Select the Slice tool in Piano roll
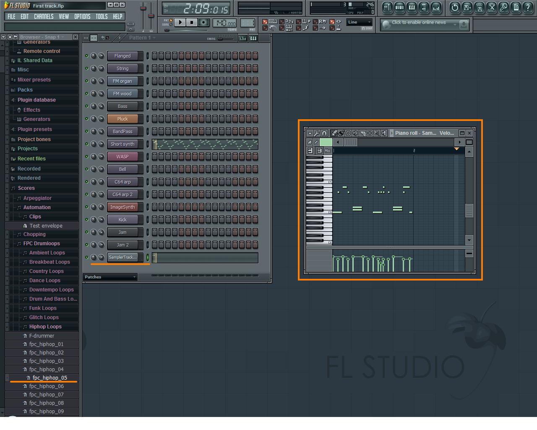This screenshot has width=537, height=430. tap(362, 133)
